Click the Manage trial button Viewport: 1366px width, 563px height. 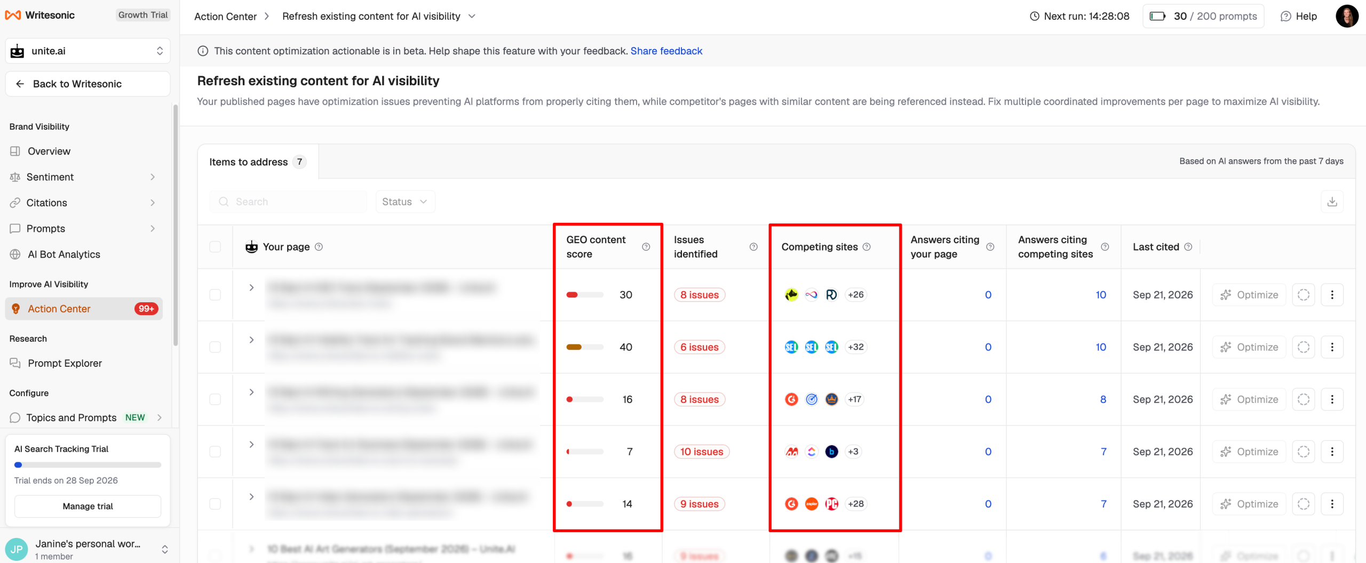[x=88, y=506]
